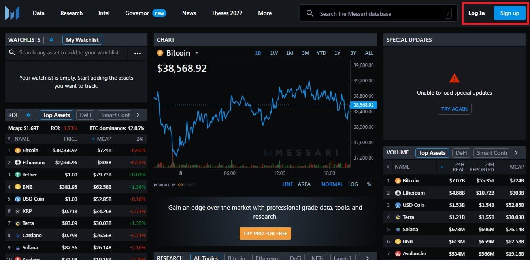Open the More menu in navigation
The image size is (530, 260).
tap(265, 13)
